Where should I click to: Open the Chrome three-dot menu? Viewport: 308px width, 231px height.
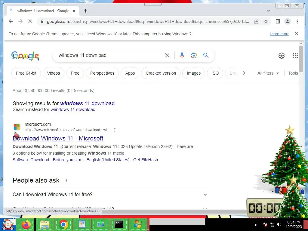point(297,21)
